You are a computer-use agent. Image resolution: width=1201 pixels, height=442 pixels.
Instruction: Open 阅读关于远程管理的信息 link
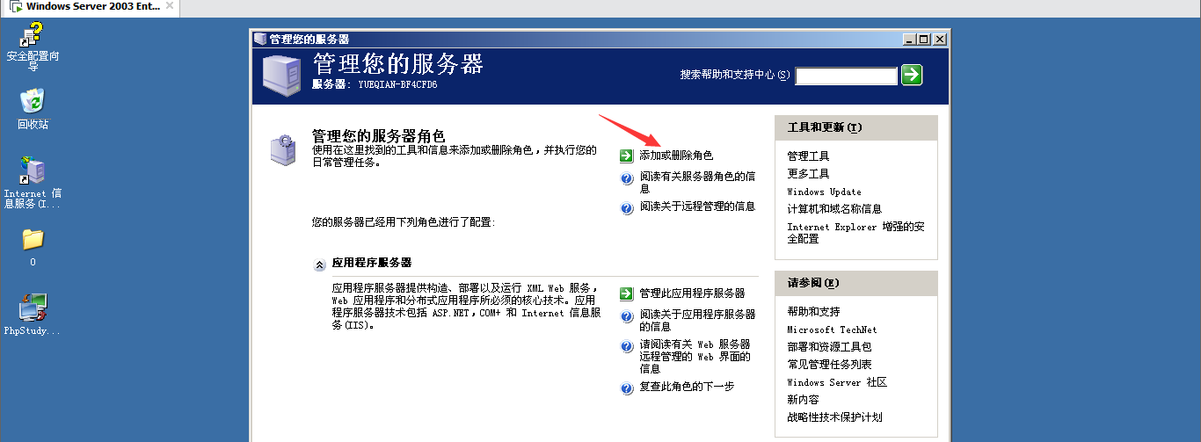(x=697, y=207)
